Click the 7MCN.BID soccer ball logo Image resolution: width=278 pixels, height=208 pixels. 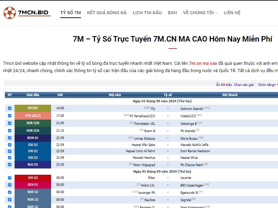[27, 13]
